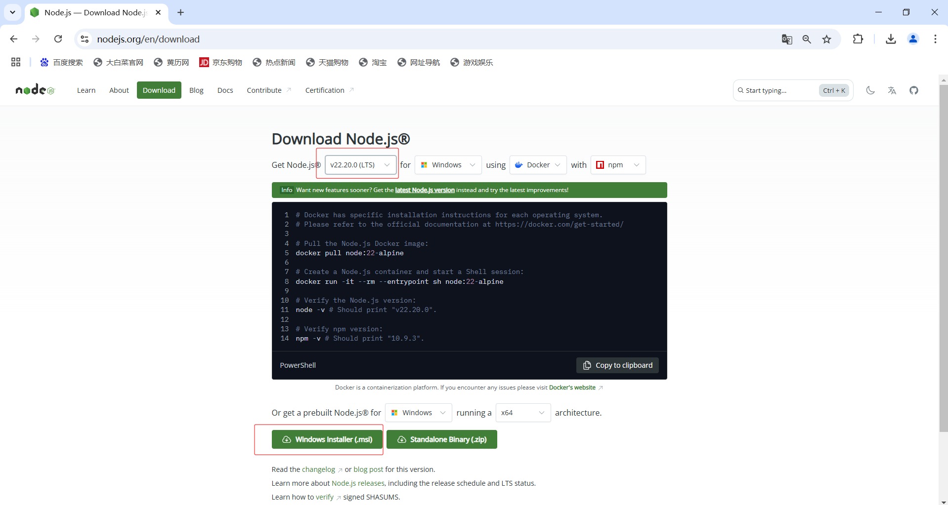The image size is (948, 505).
Task: Expand the Docker install method dropdown
Action: pyautogui.click(x=538, y=165)
